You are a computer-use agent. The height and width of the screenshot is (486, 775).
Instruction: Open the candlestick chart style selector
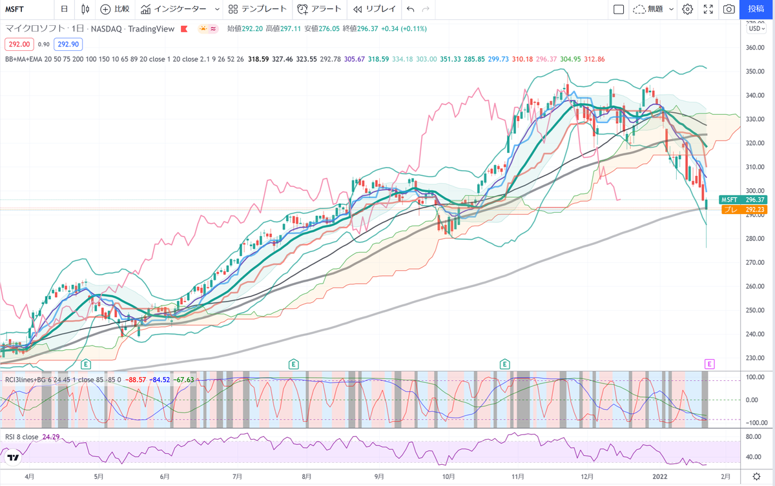(x=86, y=9)
